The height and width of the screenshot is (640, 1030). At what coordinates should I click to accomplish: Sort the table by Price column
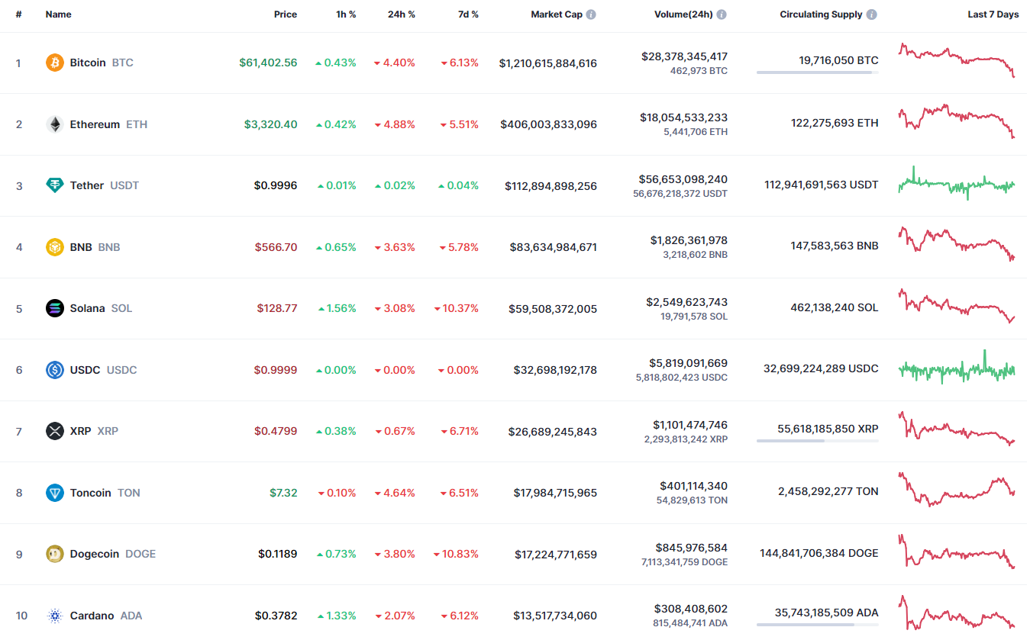coord(286,14)
